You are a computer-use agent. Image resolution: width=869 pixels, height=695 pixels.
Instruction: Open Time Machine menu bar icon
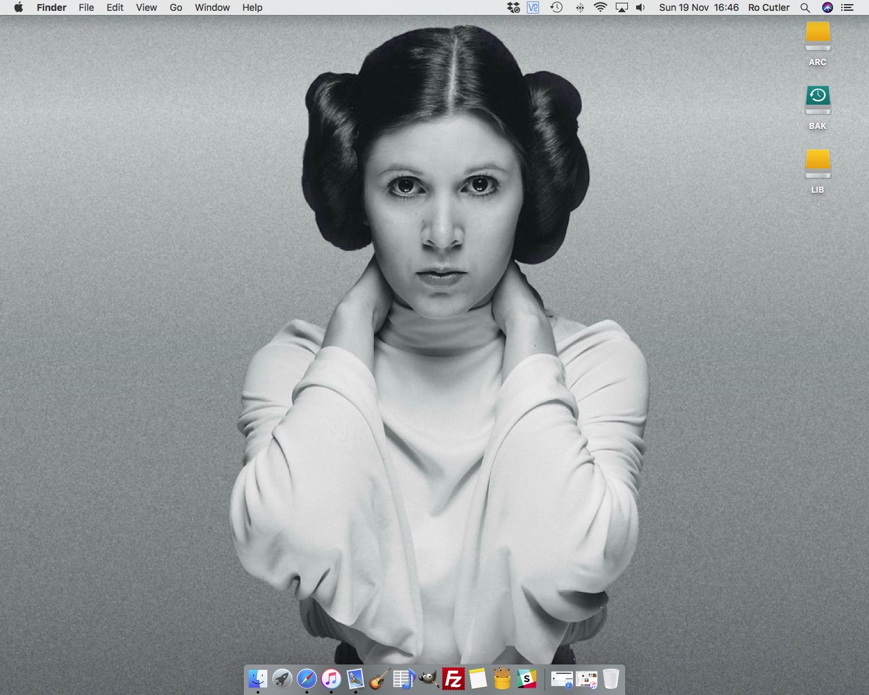click(556, 7)
